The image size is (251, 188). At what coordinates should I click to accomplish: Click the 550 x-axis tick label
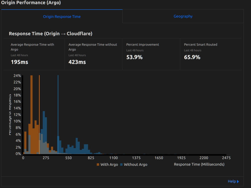coord(68,158)
